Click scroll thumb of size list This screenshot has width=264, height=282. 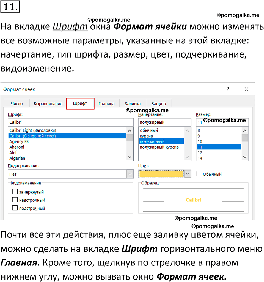244,138
